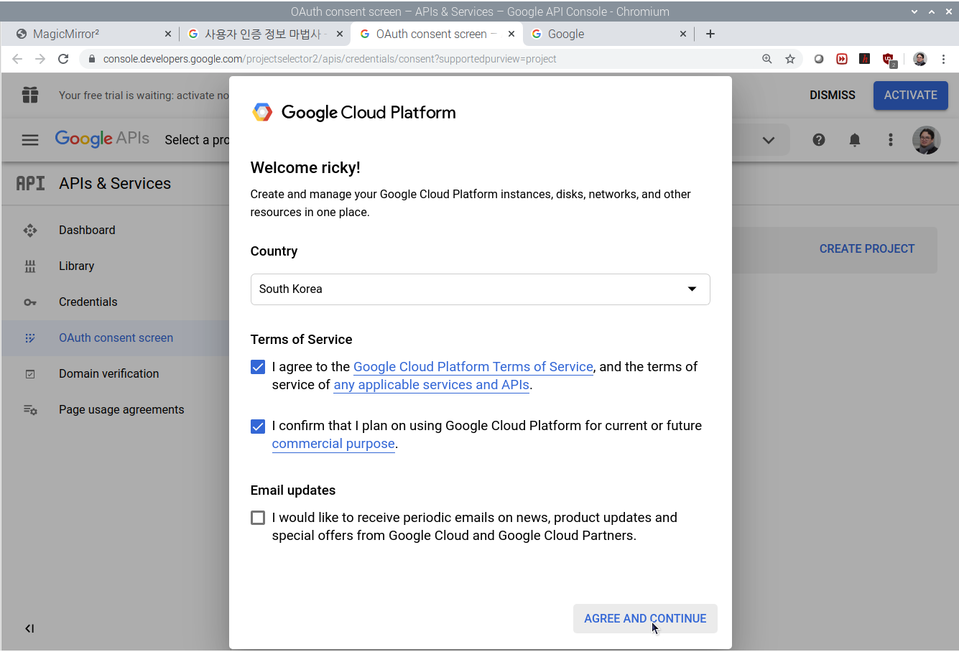Bookmark this page with the star icon

click(790, 59)
